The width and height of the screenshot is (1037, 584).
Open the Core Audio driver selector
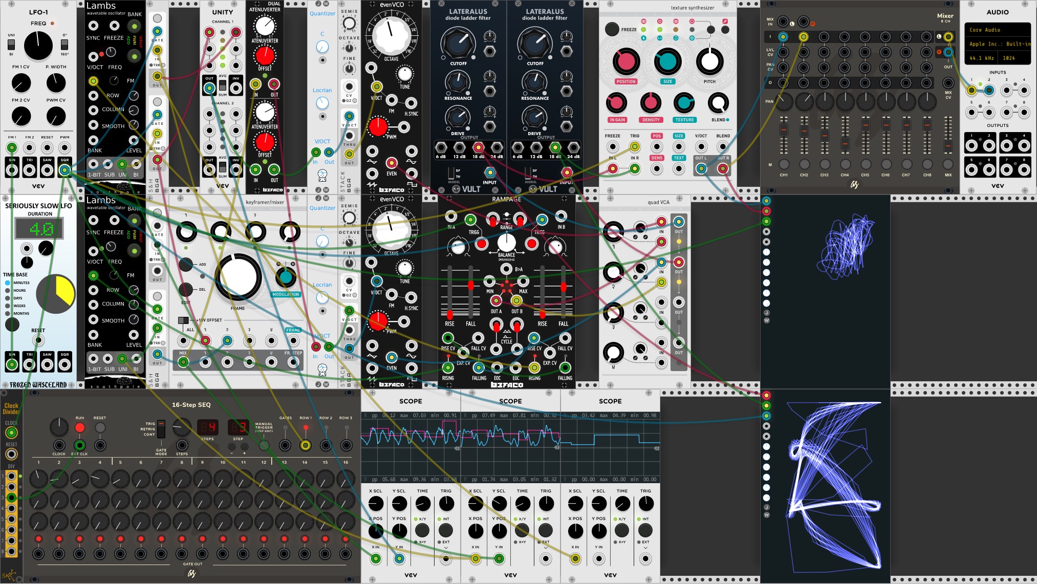tap(997, 30)
